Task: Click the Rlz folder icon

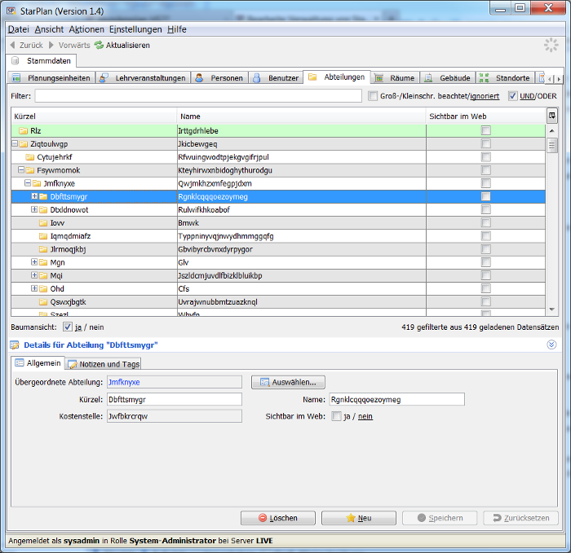Action: point(24,131)
